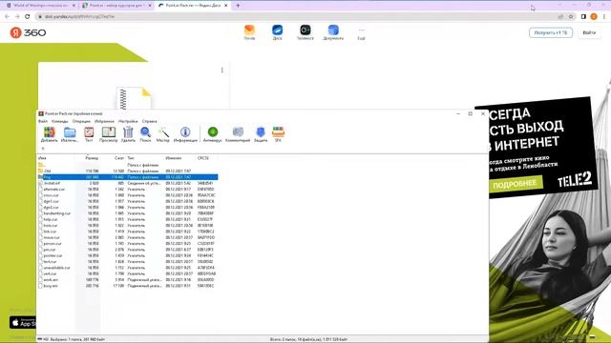Open the Операции menu

click(x=81, y=121)
